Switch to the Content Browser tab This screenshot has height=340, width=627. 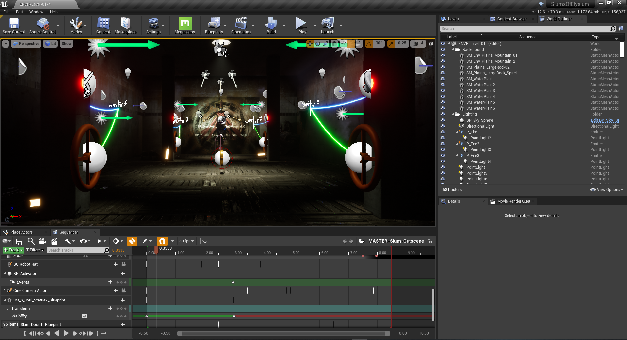tap(511, 19)
